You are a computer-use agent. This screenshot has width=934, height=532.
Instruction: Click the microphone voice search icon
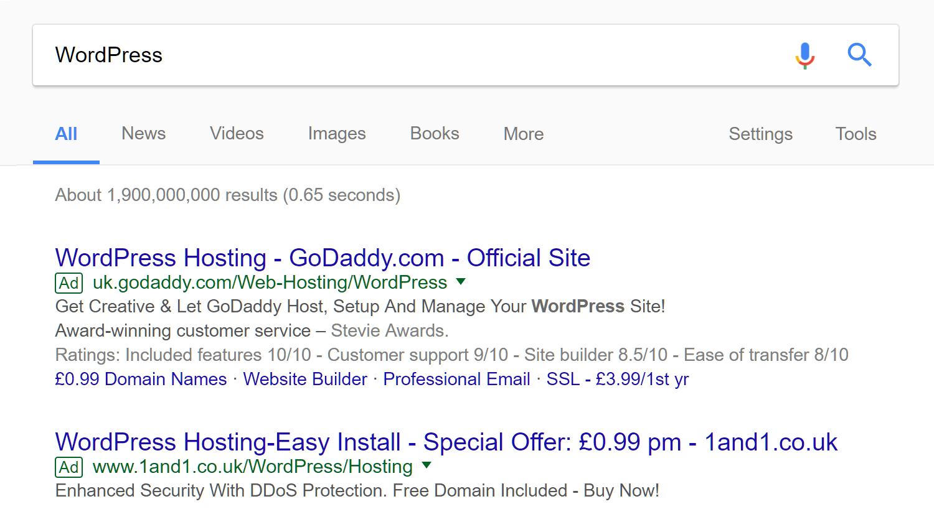[805, 55]
